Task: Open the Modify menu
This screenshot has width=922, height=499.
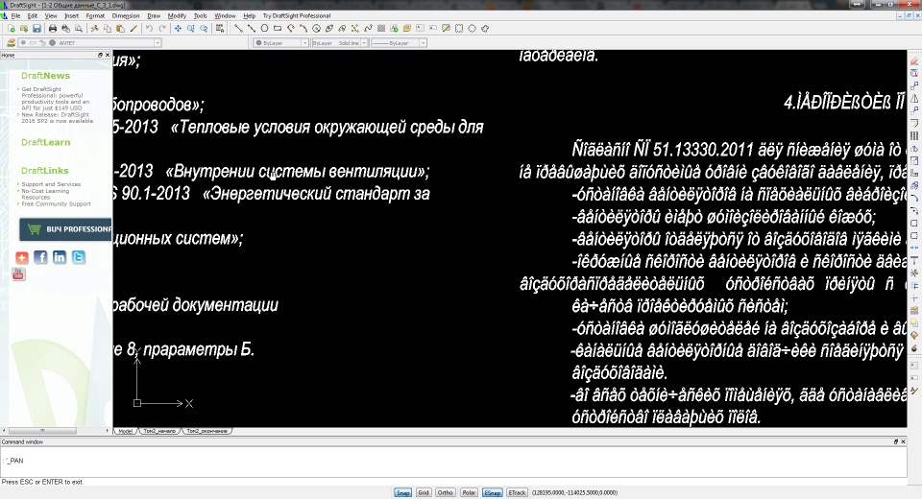Action: point(177,16)
